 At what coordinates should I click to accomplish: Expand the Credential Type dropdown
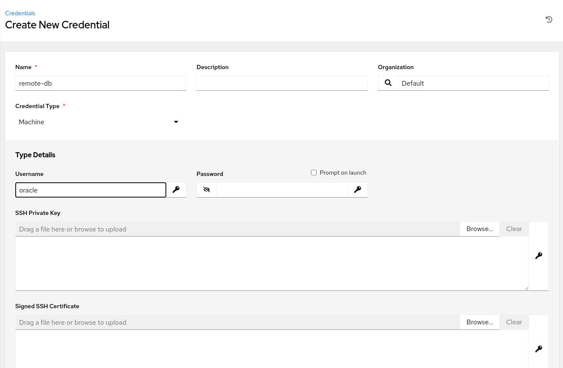point(98,122)
